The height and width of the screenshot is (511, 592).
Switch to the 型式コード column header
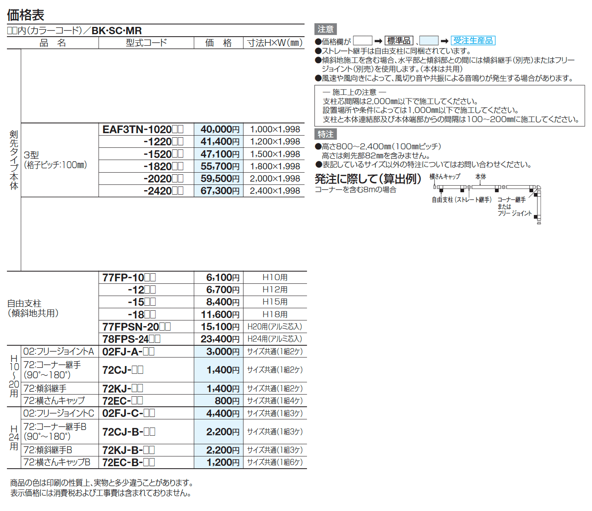147,43
